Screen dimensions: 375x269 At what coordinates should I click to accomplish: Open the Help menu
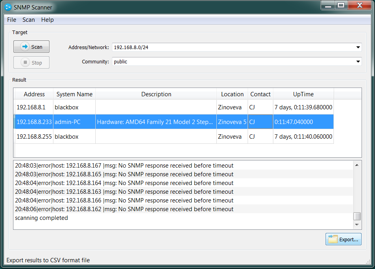[47, 19]
